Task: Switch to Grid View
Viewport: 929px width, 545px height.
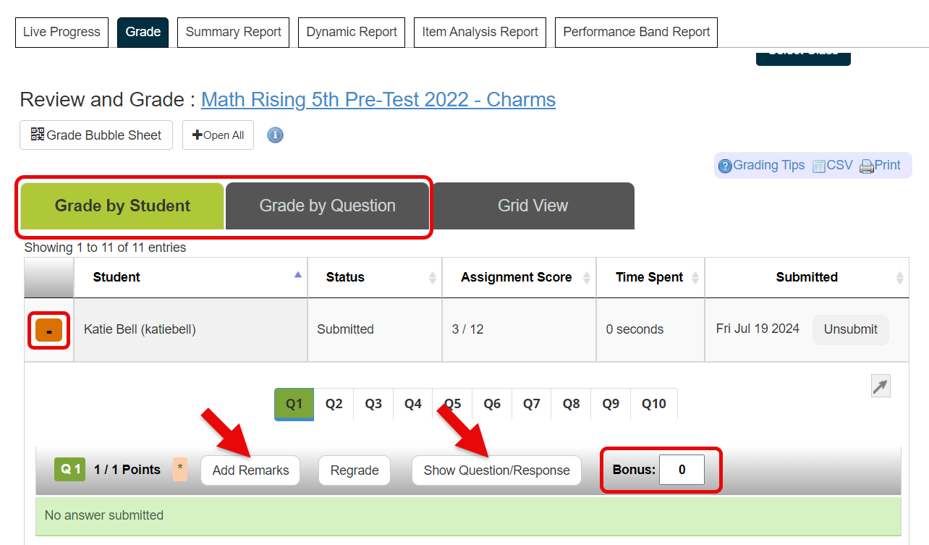Action: point(533,206)
